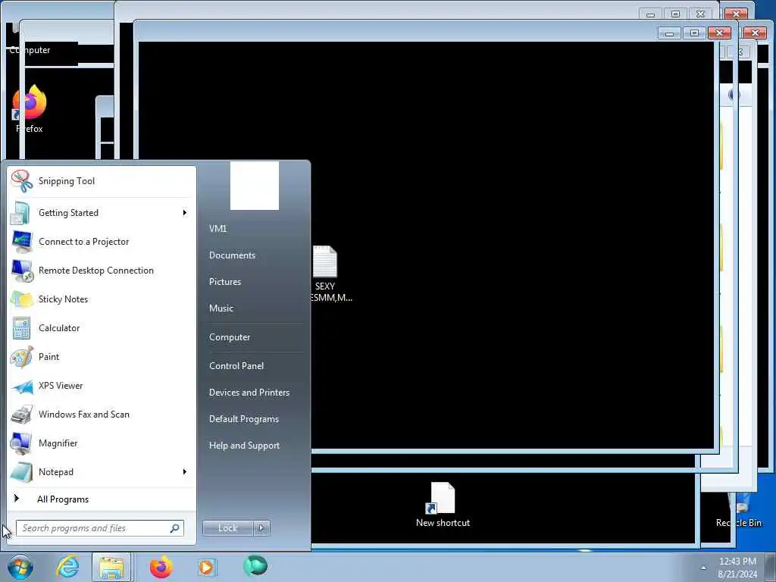Maximize the front black window

click(x=694, y=33)
